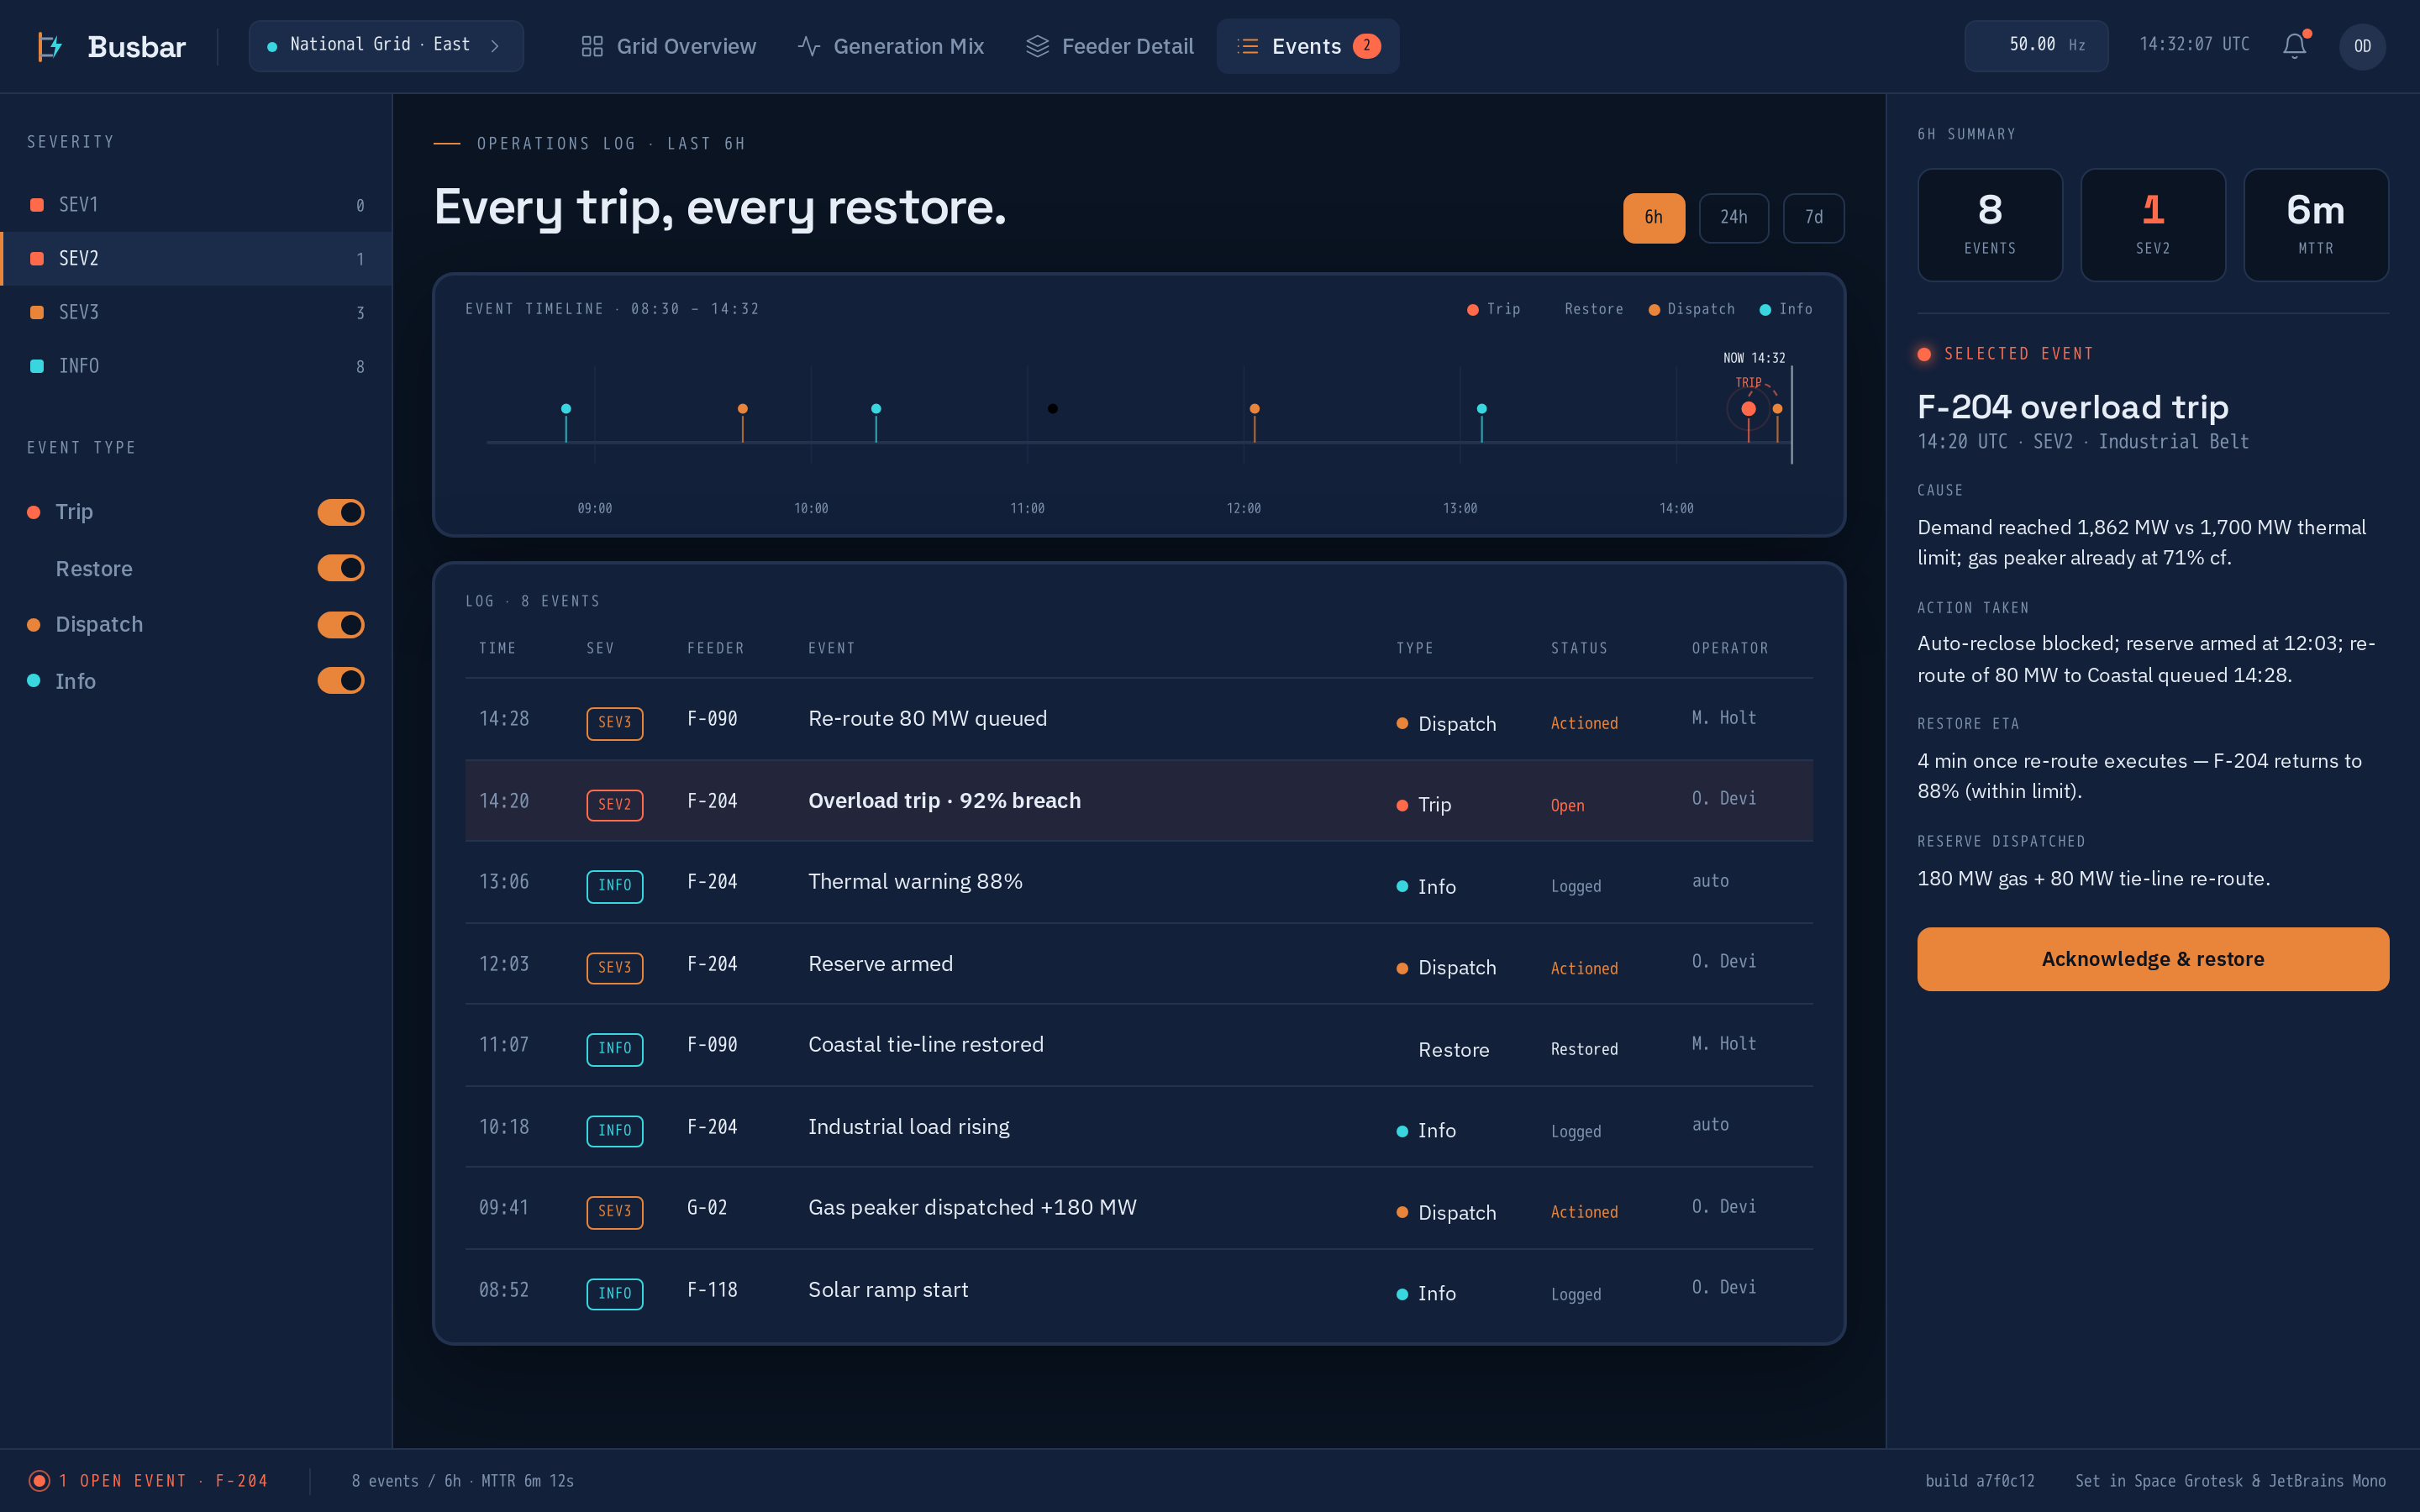
Task: Click the 11:07 restore marker on timeline
Action: tap(1052, 409)
